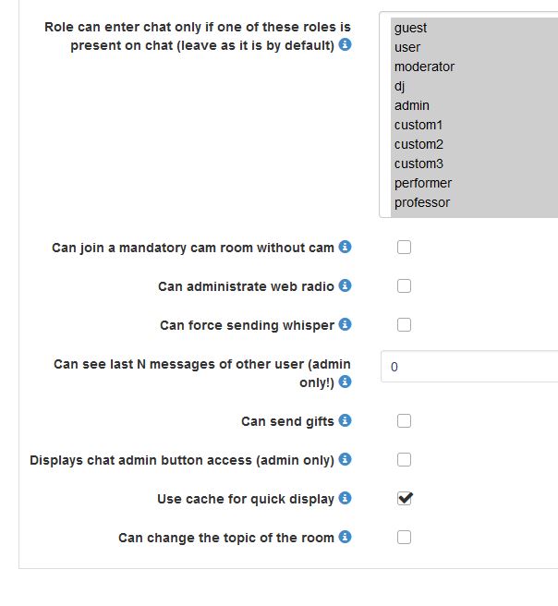The image size is (558, 606).
Task: Uncheck 'Use cache for quick display'
Action: point(404,498)
